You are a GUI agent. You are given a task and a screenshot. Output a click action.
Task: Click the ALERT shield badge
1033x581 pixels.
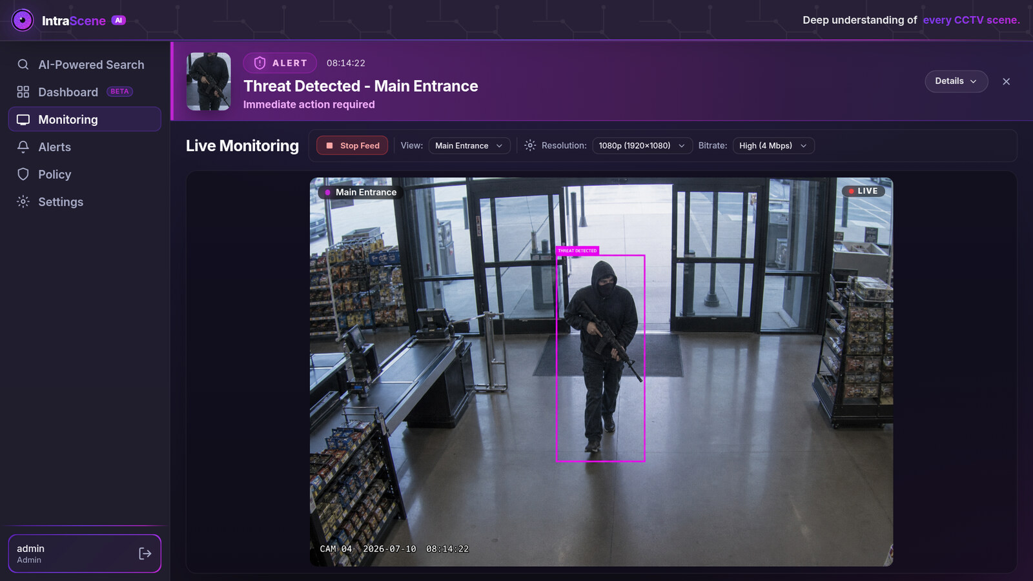[280, 63]
